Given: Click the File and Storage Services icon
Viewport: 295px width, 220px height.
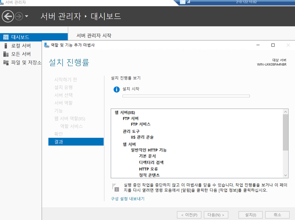Looking at the screenshot, I should pos(6,63).
